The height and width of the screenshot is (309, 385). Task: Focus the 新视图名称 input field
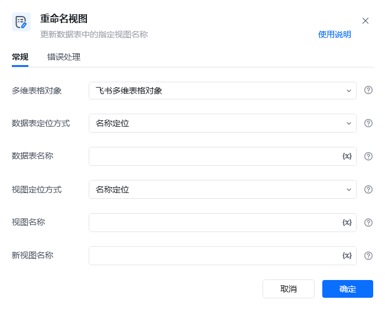[x=222, y=256]
